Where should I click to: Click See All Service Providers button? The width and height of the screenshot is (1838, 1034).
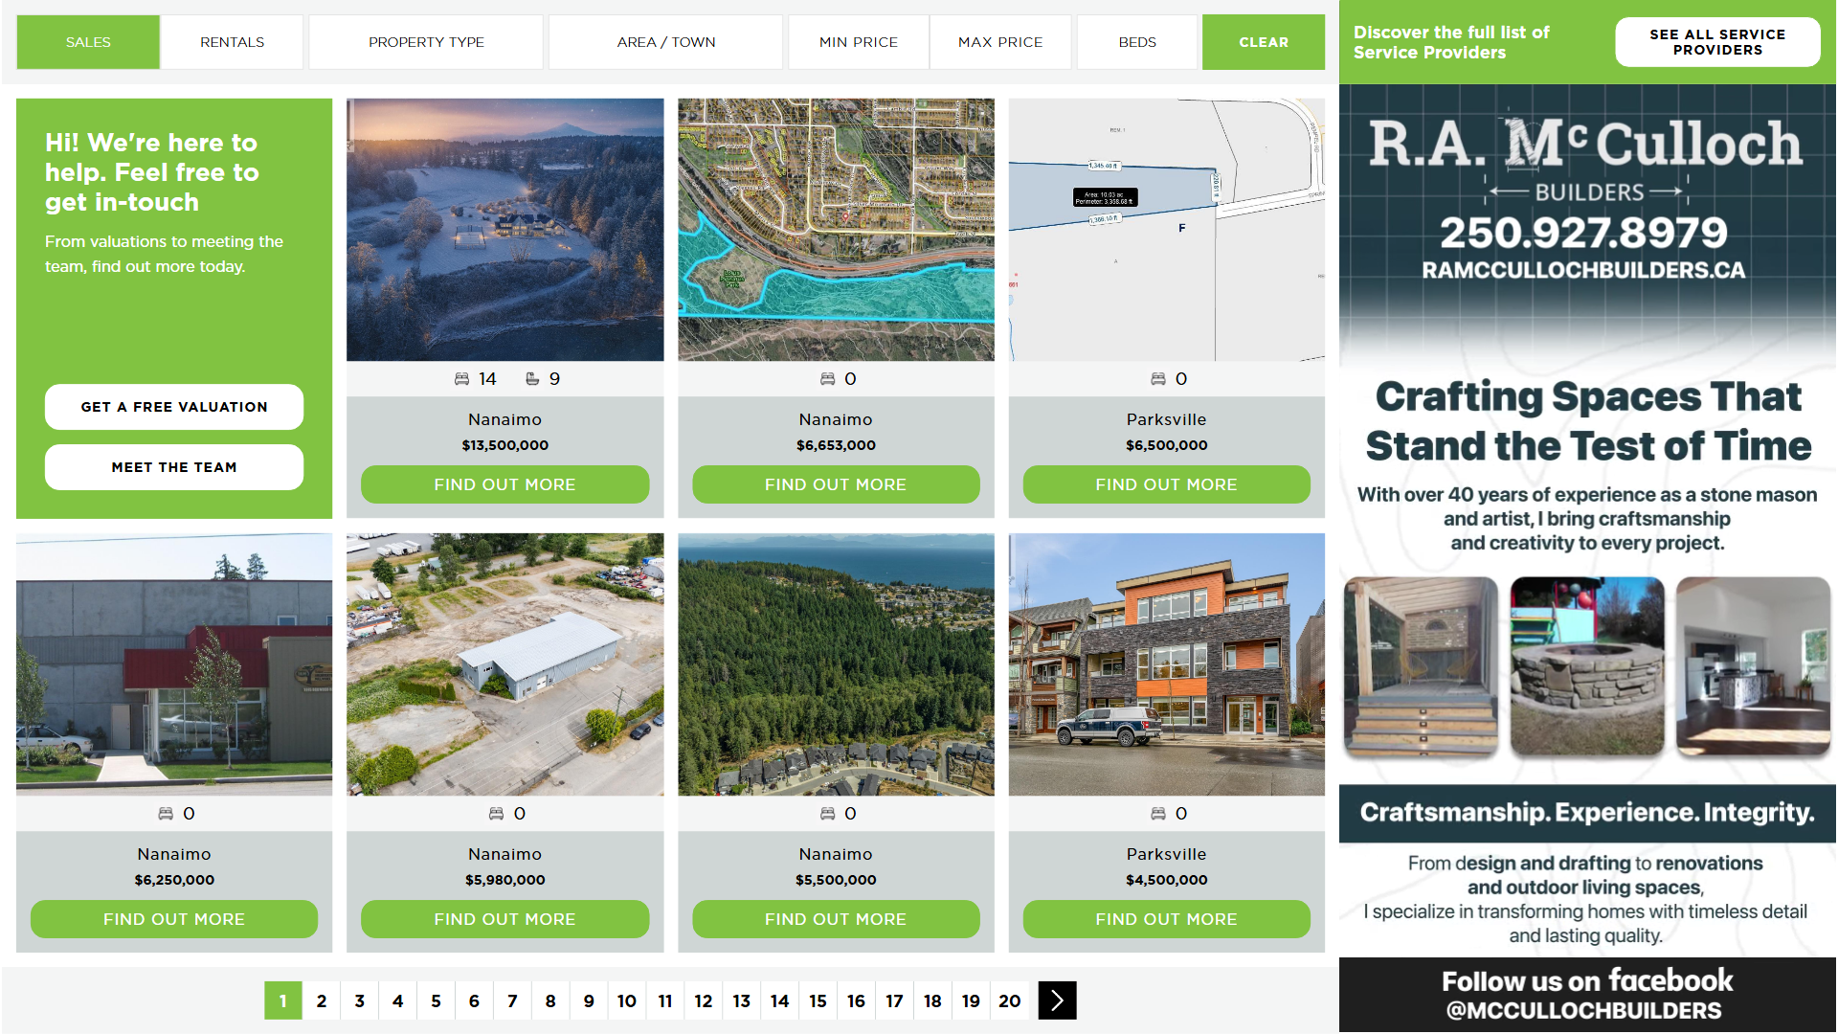pos(1716,42)
